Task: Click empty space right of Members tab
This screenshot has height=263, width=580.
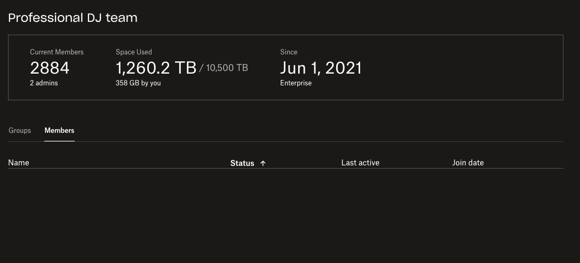Action: click(320, 131)
